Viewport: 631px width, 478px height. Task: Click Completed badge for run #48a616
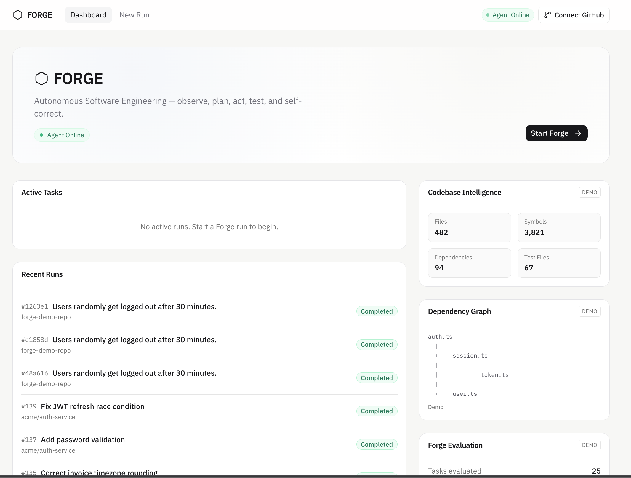coord(377,378)
